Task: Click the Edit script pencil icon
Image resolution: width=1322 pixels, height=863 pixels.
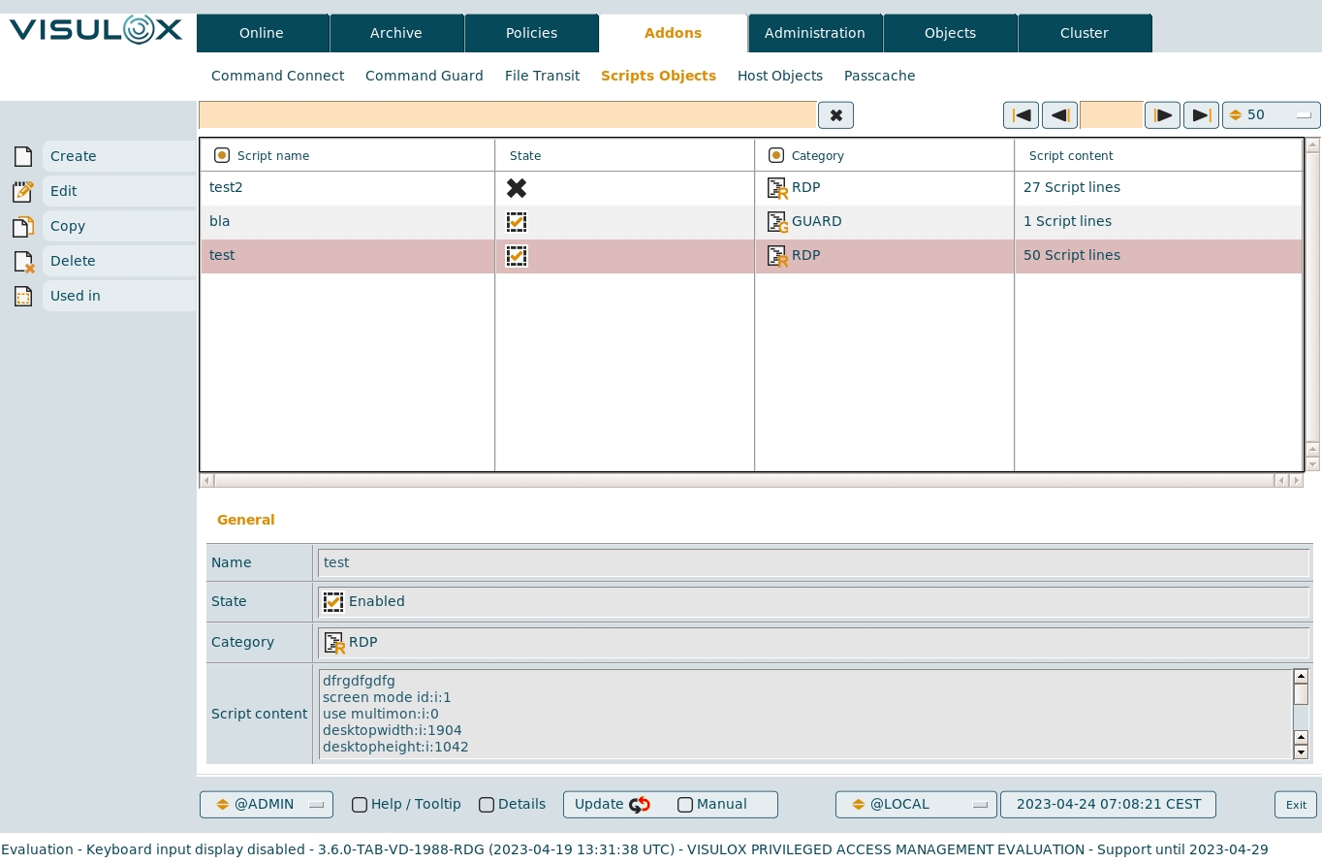Action: (23, 191)
